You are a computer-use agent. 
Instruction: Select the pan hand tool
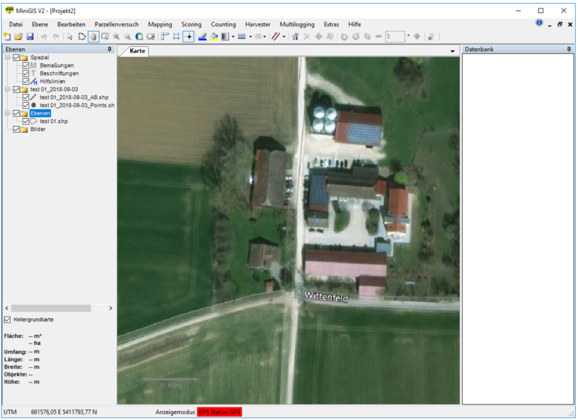click(x=93, y=37)
